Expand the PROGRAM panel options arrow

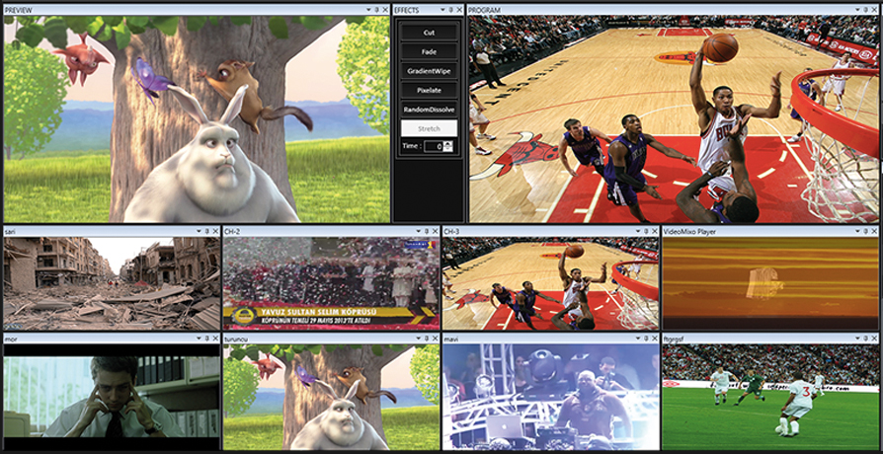pyautogui.click(x=856, y=10)
